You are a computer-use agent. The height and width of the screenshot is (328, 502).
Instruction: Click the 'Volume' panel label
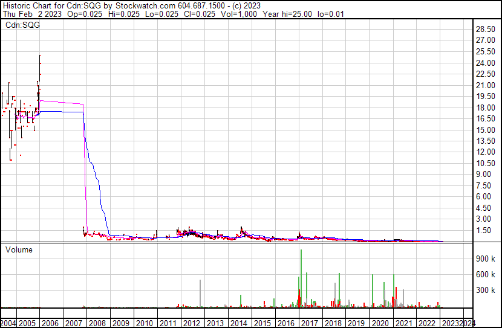19,249
